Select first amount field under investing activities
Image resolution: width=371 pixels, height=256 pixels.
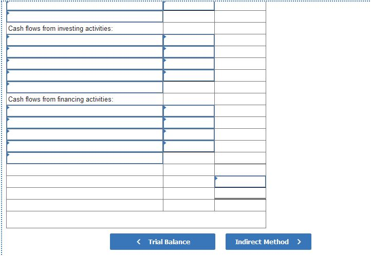(189, 40)
